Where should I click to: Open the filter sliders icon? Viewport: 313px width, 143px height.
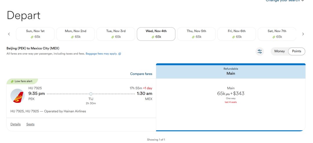pyautogui.click(x=260, y=52)
